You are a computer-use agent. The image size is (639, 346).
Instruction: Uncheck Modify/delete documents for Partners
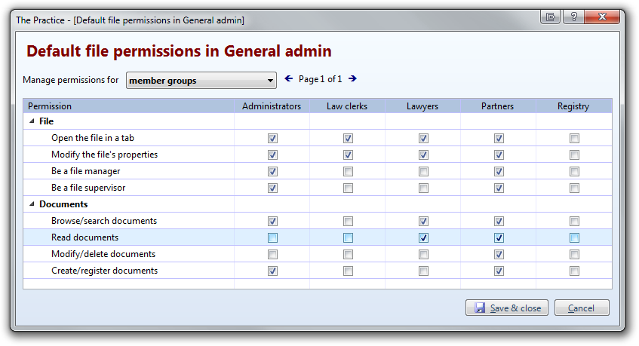[x=499, y=255]
